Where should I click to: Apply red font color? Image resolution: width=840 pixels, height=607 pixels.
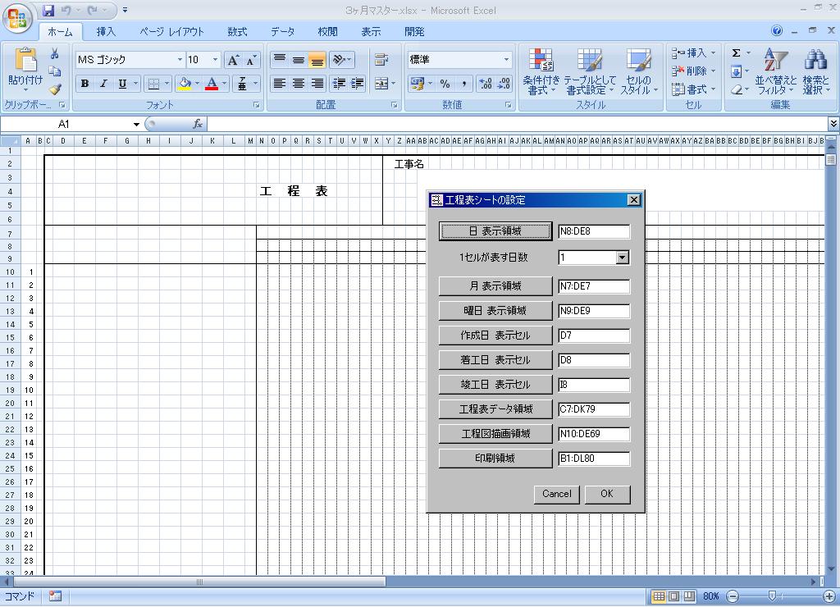pos(212,84)
